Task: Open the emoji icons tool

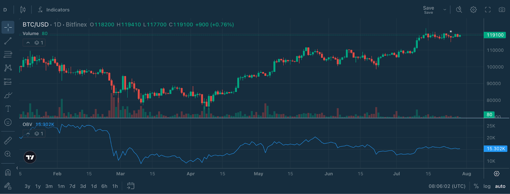Action: tap(8, 122)
